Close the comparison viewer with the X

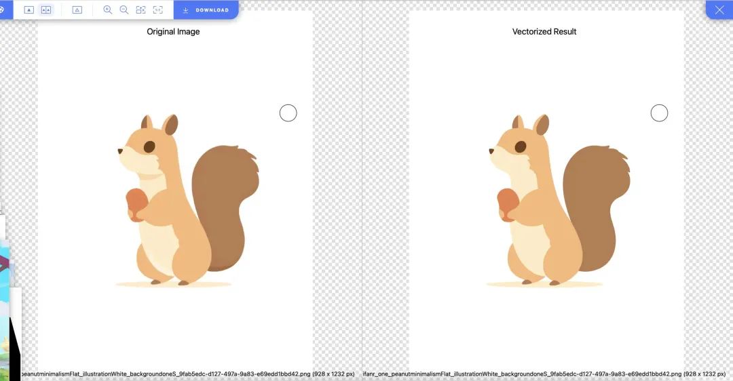pos(719,9)
